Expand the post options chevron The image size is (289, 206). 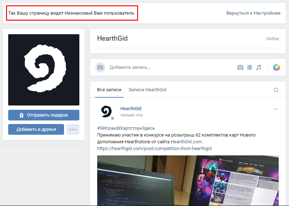click(275, 109)
